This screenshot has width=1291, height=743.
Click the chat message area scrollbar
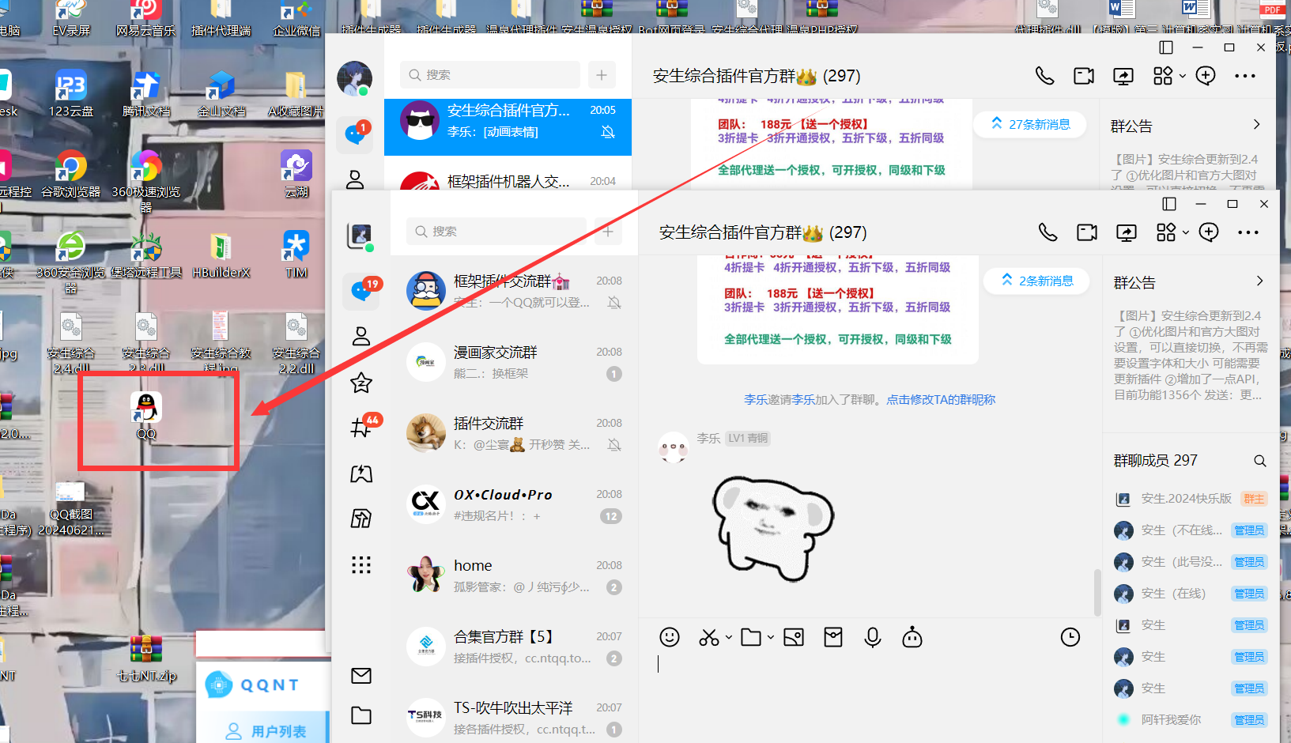pyautogui.click(x=1097, y=592)
